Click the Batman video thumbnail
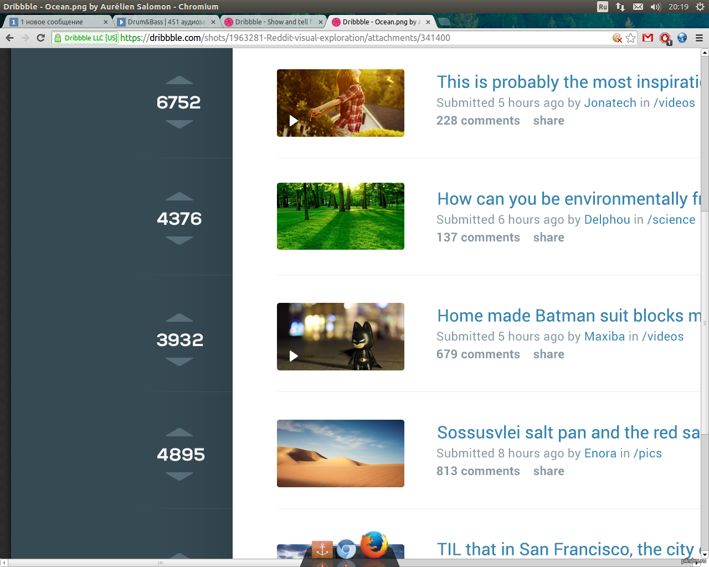This screenshot has height=567, width=709. [341, 337]
